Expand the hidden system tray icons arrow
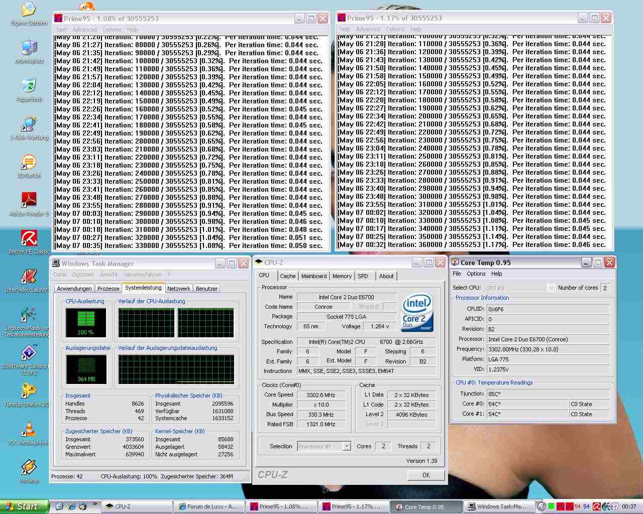This screenshot has height=514, width=643. tap(542, 506)
